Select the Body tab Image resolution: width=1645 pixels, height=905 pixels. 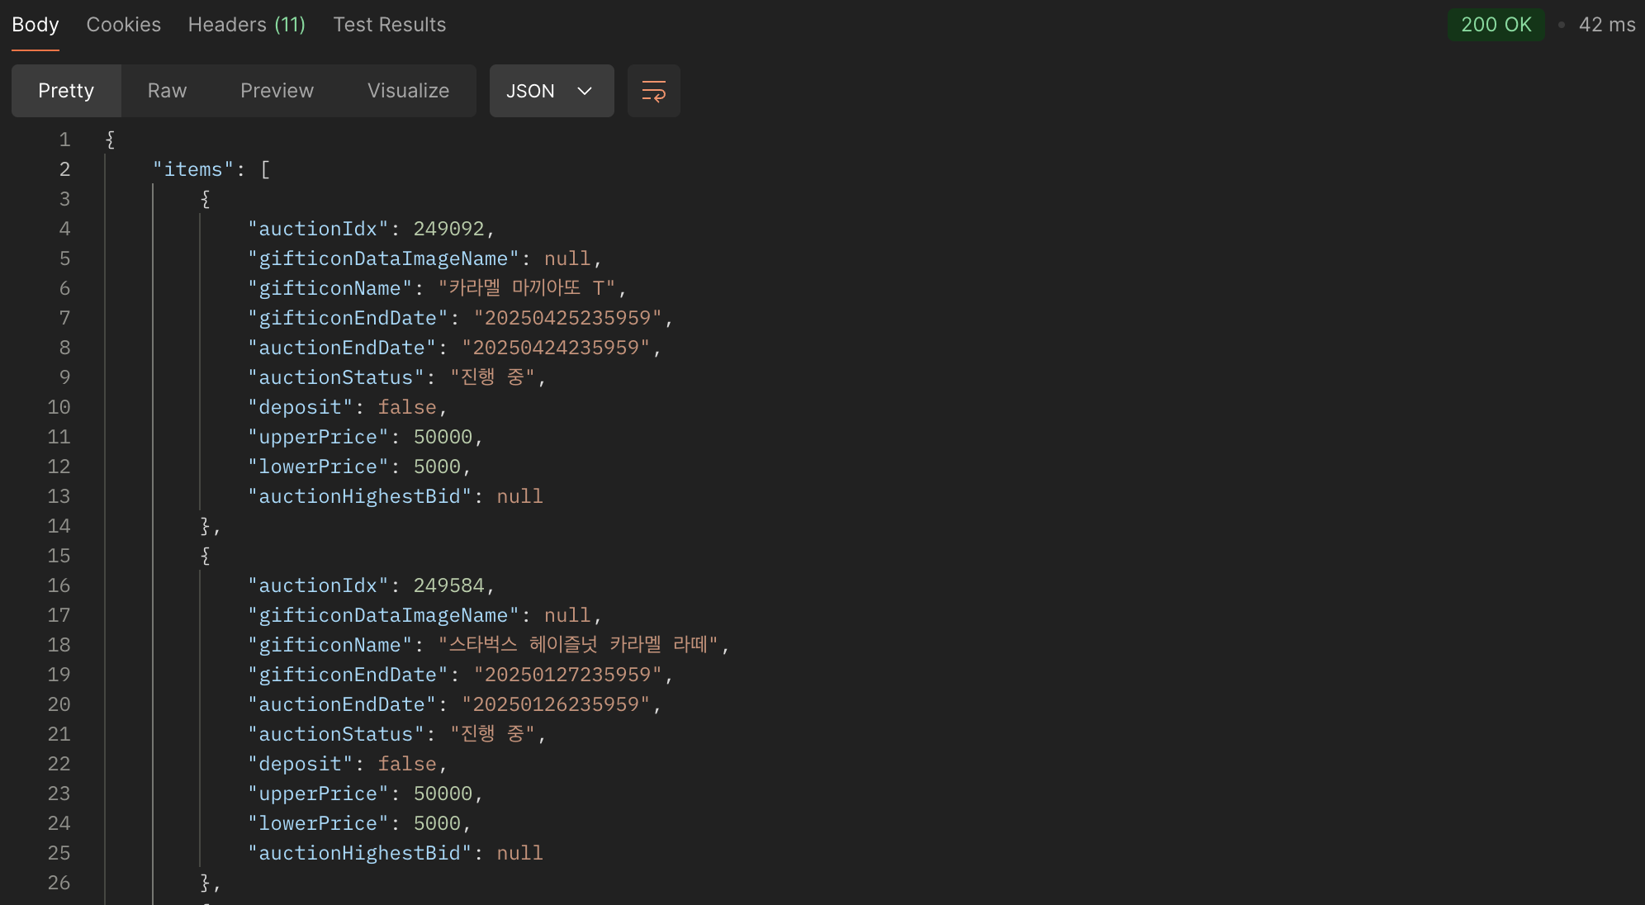[x=36, y=25]
